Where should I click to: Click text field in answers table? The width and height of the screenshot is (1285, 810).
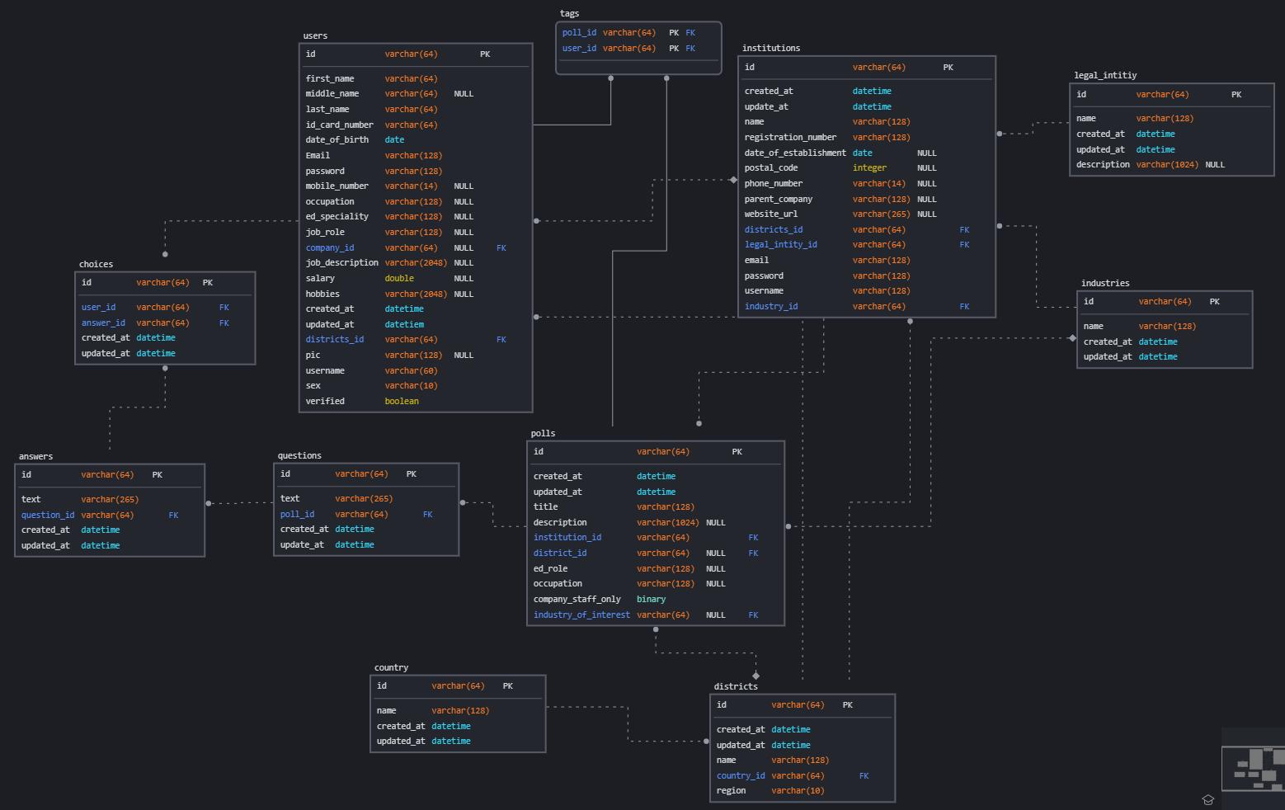(x=110, y=500)
